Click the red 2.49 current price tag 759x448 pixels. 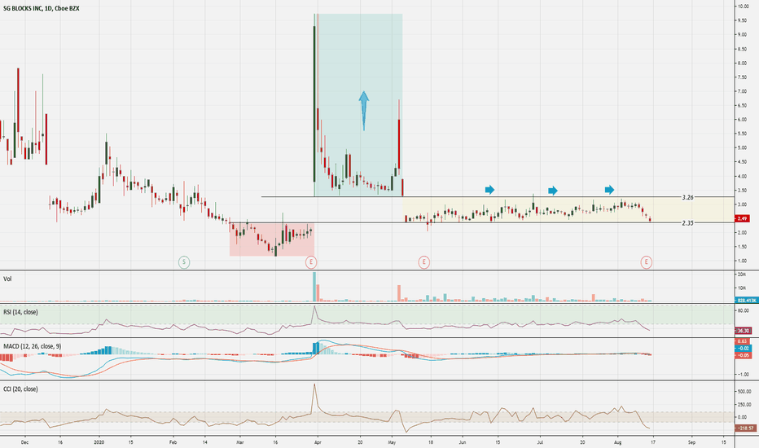coord(742,218)
